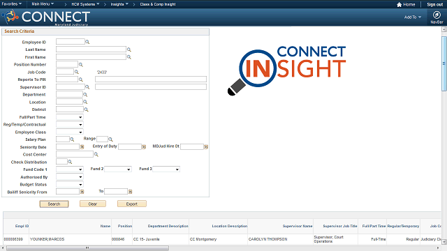Open the Entry of Duty calendar picker
This screenshot has height=251, width=447.
click(x=144, y=147)
